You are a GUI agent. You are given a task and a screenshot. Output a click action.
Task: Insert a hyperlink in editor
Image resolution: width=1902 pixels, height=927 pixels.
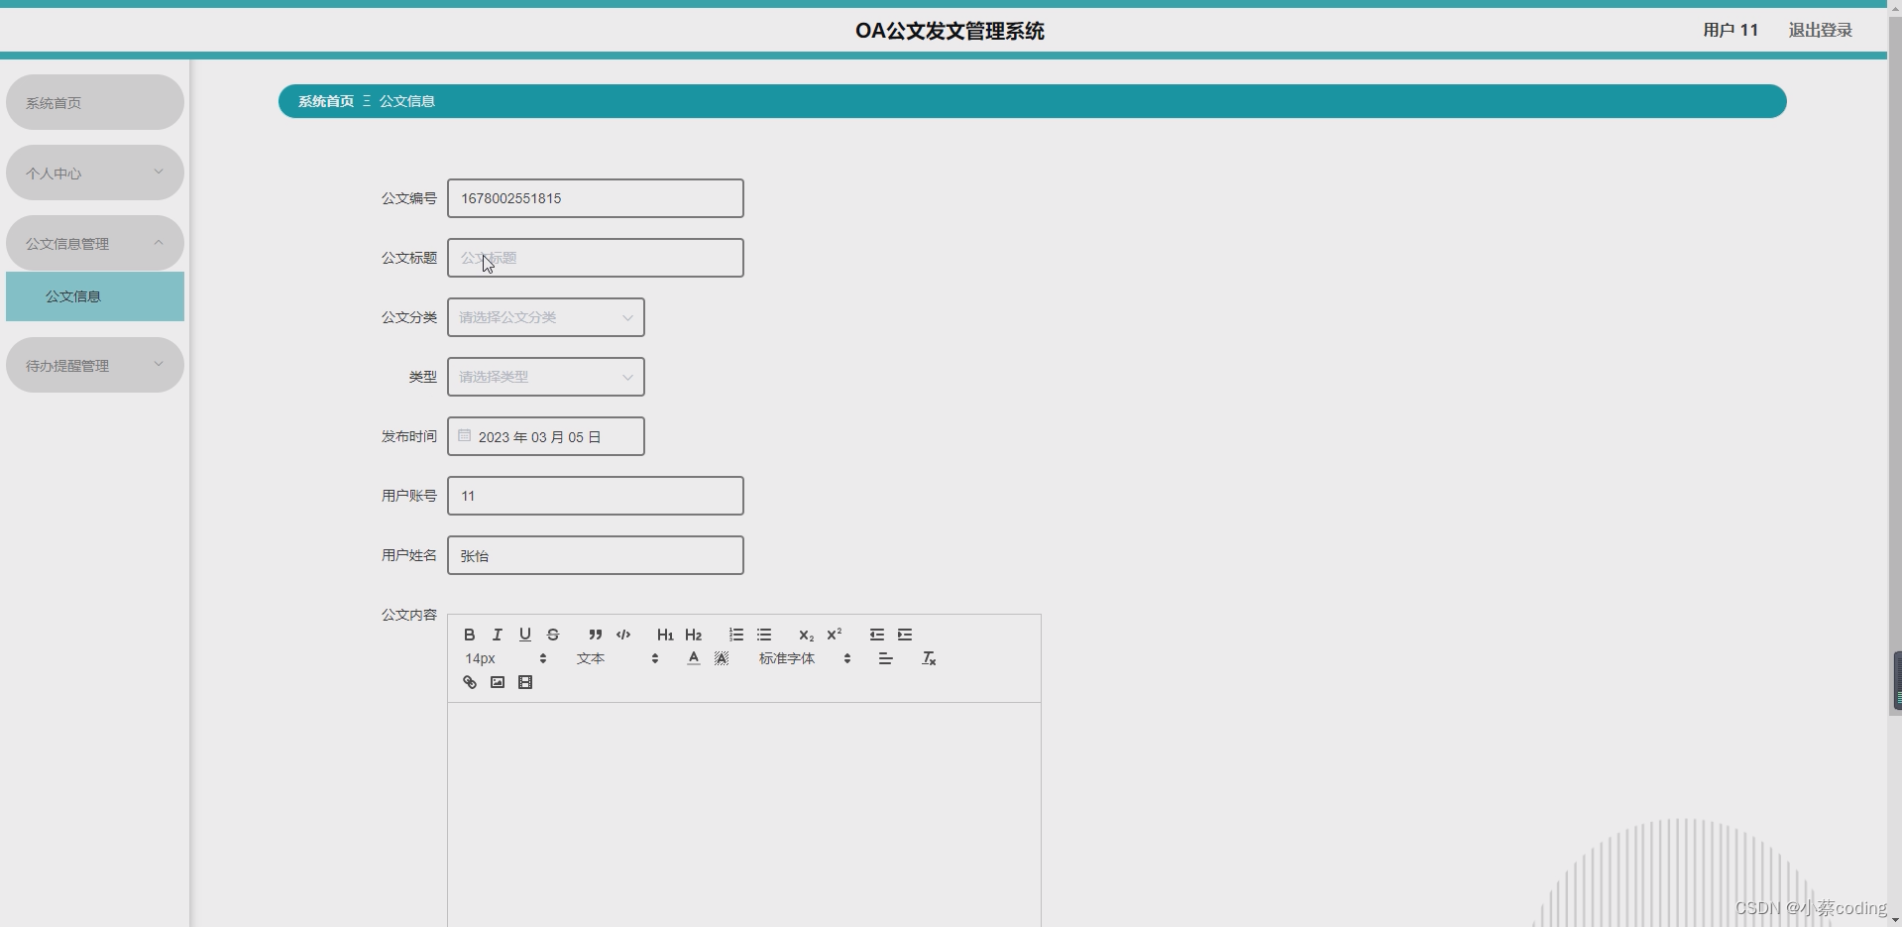click(x=470, y=682)
